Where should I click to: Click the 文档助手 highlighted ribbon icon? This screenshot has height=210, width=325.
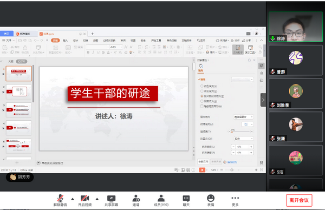[238, 50]
